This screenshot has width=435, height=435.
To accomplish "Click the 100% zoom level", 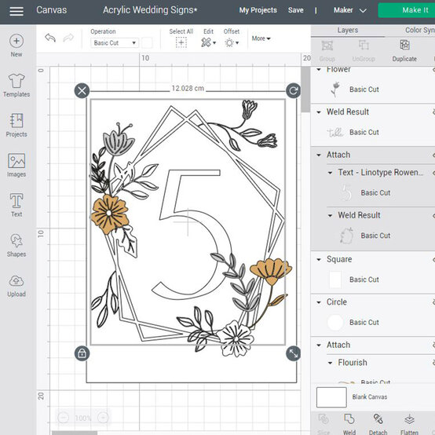I will [83, 418].
